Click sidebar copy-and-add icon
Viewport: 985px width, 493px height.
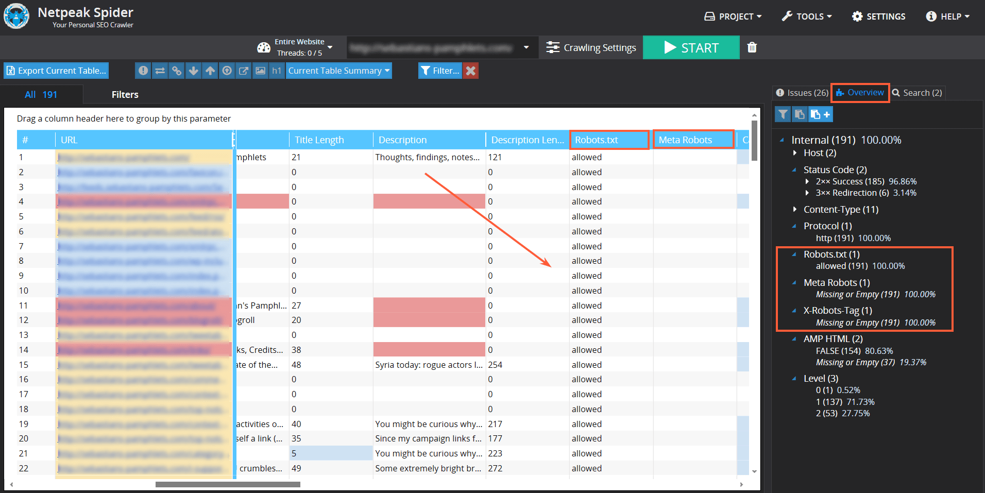820,114
